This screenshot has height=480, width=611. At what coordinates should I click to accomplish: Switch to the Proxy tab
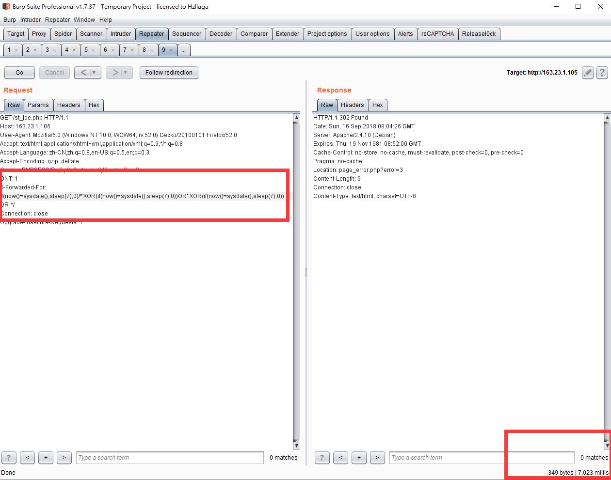pyautogui.click(x=39, y=34)
